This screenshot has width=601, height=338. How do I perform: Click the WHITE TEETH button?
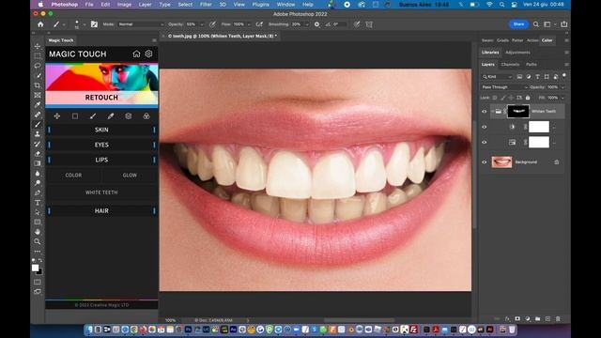[x=101, y=192]
